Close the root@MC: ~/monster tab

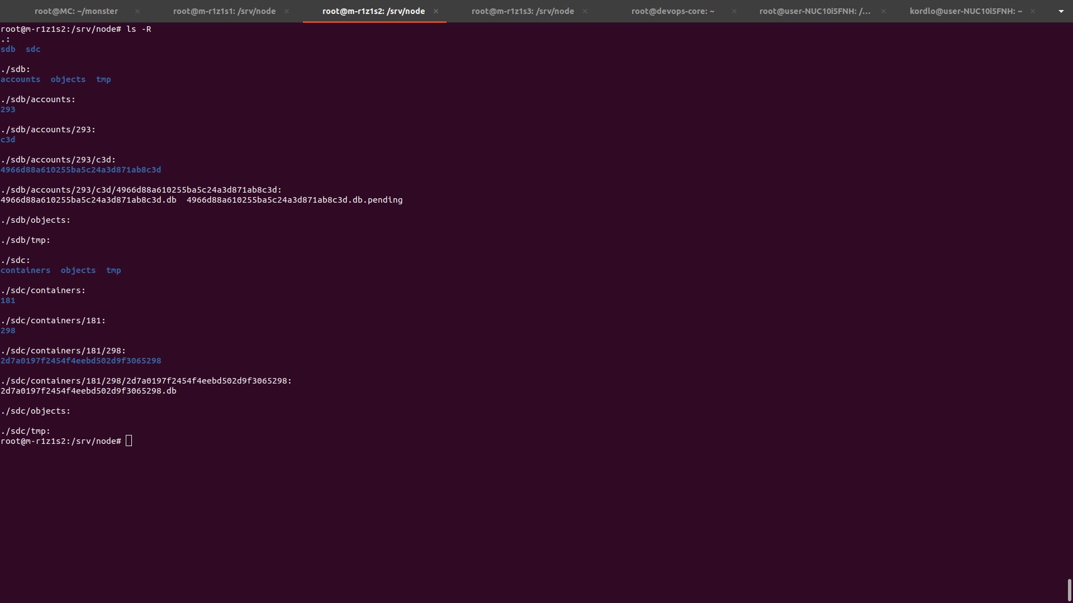[137, 11]
